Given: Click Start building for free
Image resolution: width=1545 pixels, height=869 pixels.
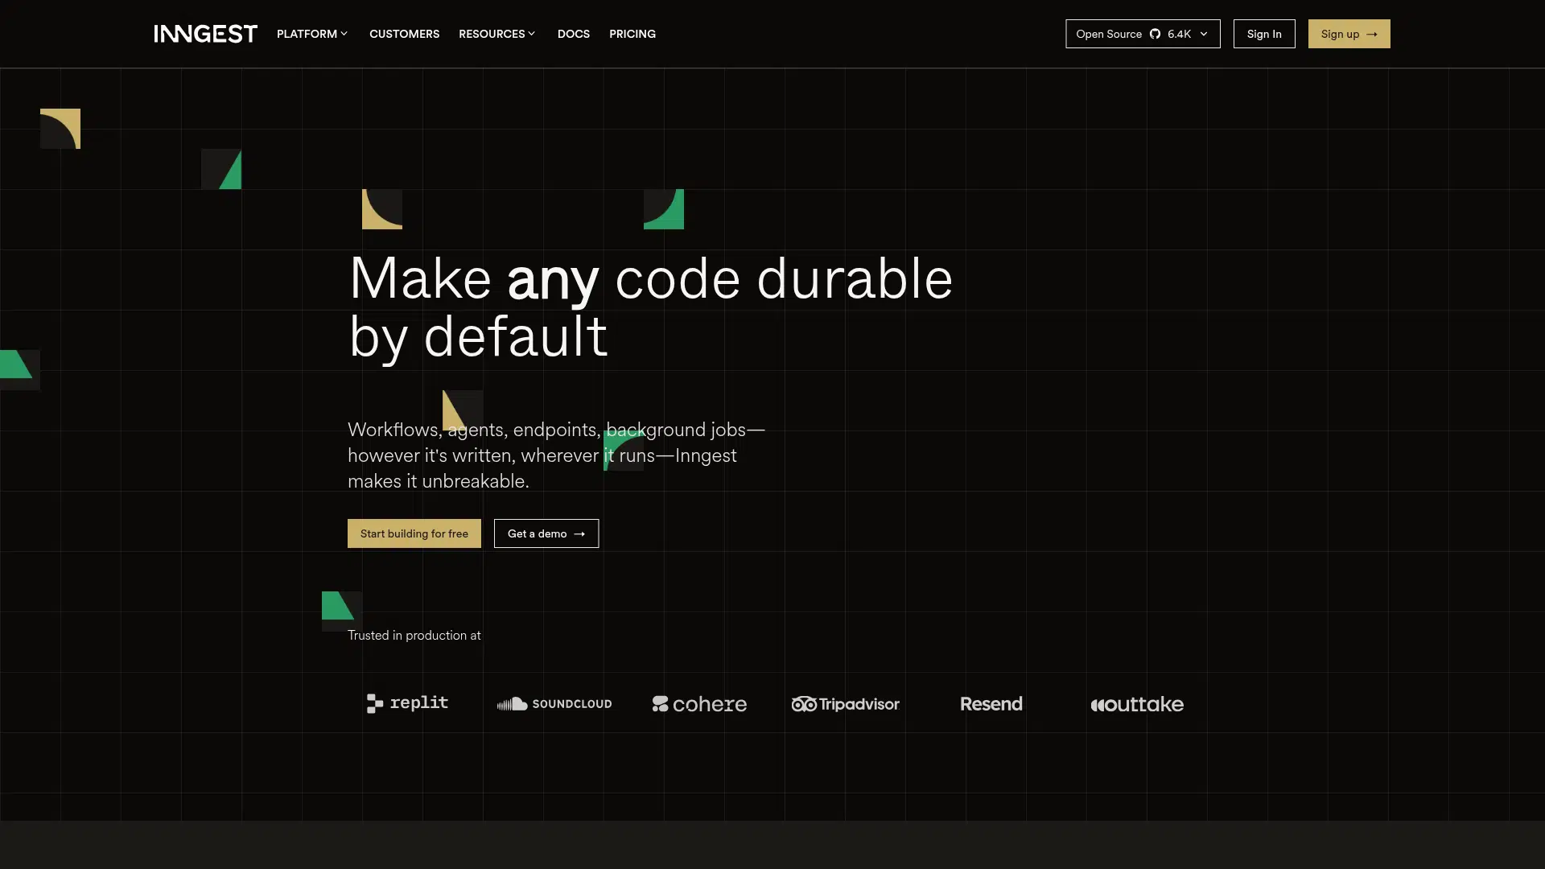Looking at the screenshot, I should (x=414, y=533).
